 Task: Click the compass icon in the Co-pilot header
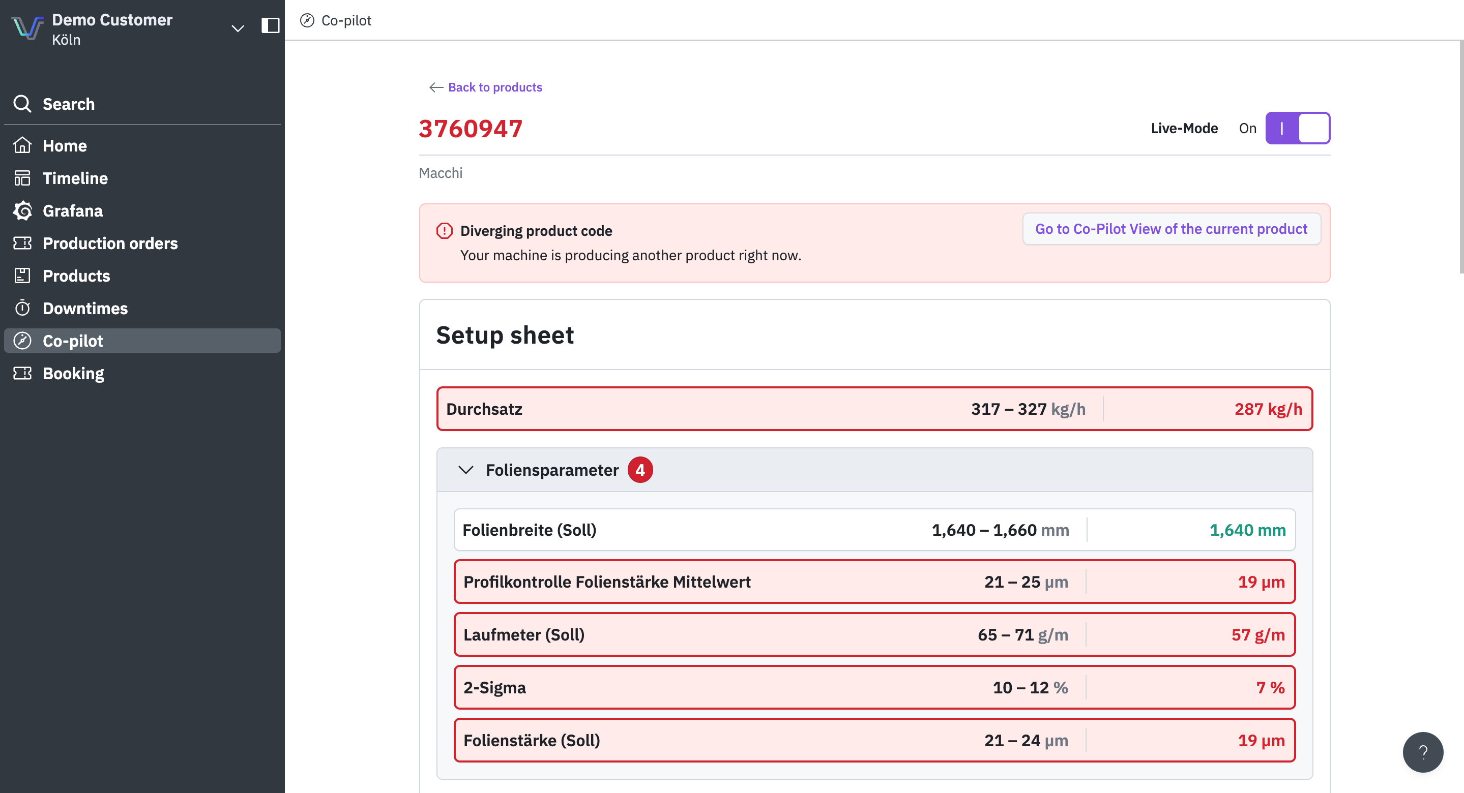[307, 20]
